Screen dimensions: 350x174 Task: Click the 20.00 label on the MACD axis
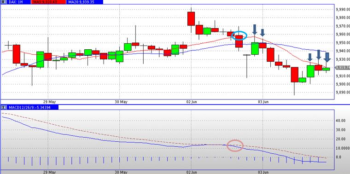pyautogui.click(x=340, y=139)
